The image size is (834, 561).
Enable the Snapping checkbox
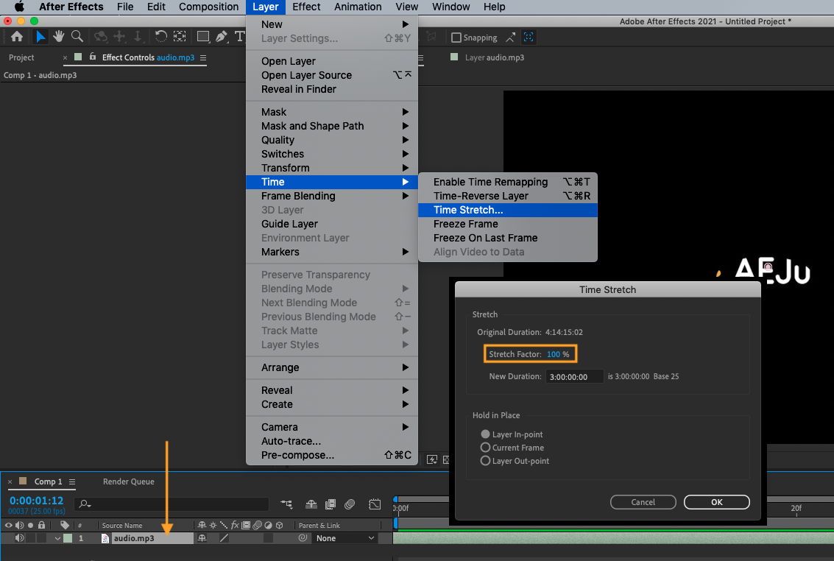pos(456,38)
